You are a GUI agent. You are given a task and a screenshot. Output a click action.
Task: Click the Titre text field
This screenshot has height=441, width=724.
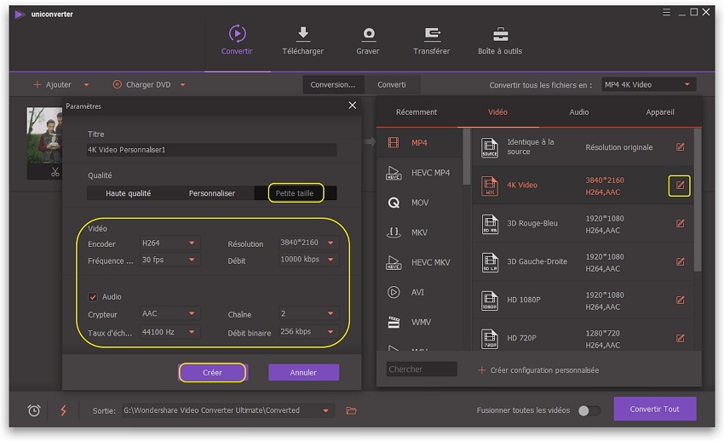[211, 150]
